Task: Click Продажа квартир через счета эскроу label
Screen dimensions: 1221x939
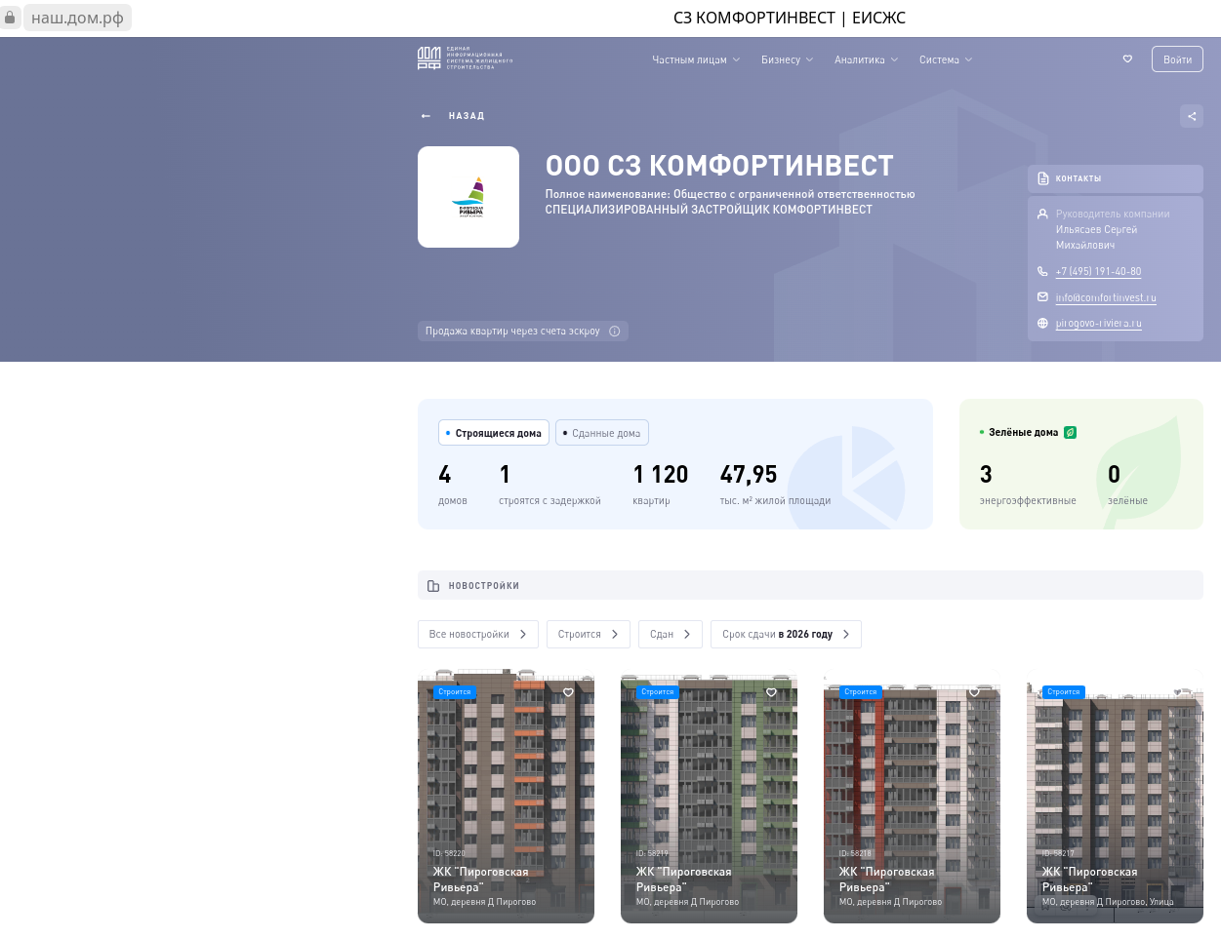Action: pos(512,332)
